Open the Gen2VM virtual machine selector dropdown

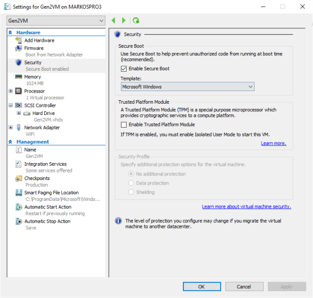coord(56,20)
